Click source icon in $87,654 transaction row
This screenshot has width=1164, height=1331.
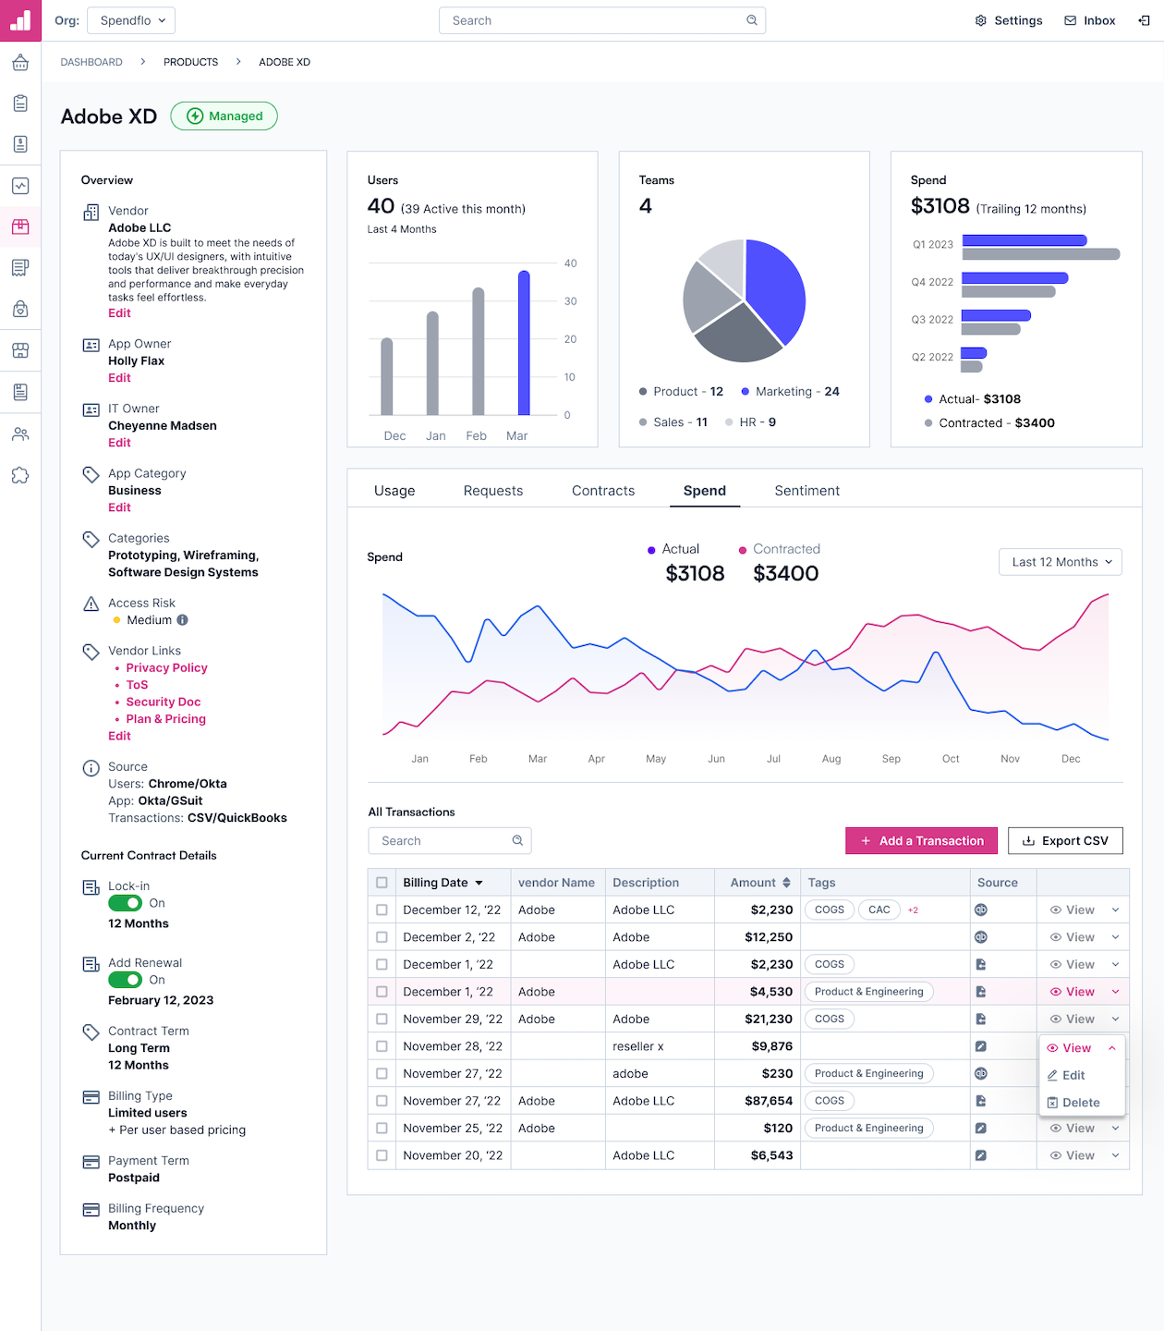(981, 1101)
